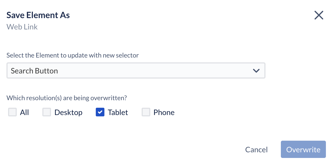This screenshot has width=334, height=162.
Task: Click the "Which resolution(s) are being overwritten?" label
Action: pos(67,98)
